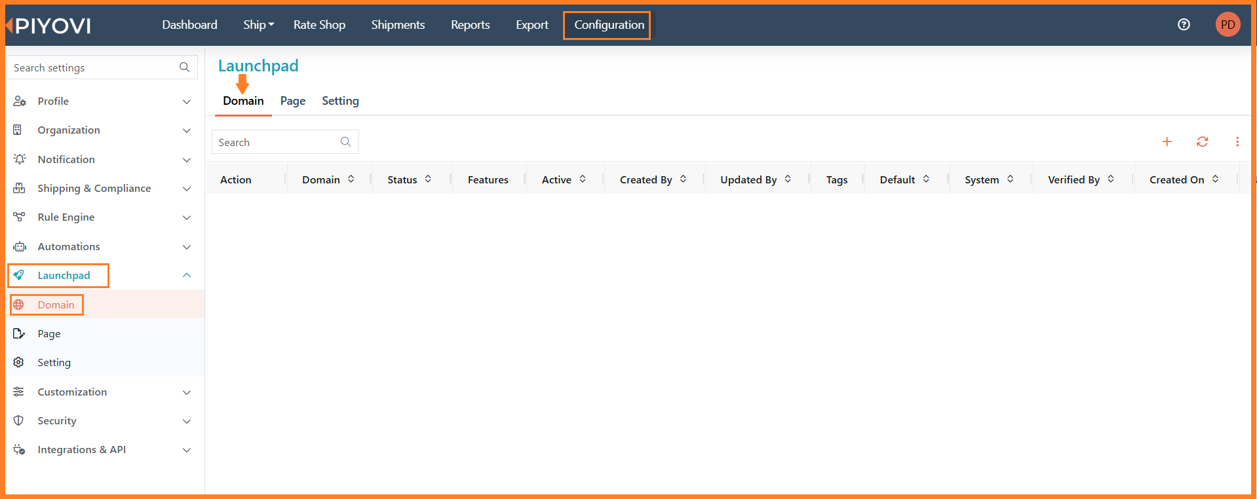Expand the Rule Engine chevron
Viewport: 1257px width, 499px height.
point(187,217)
